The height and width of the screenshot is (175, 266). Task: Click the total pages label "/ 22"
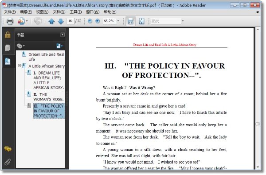pyautogui.click(x=78, y=21)
